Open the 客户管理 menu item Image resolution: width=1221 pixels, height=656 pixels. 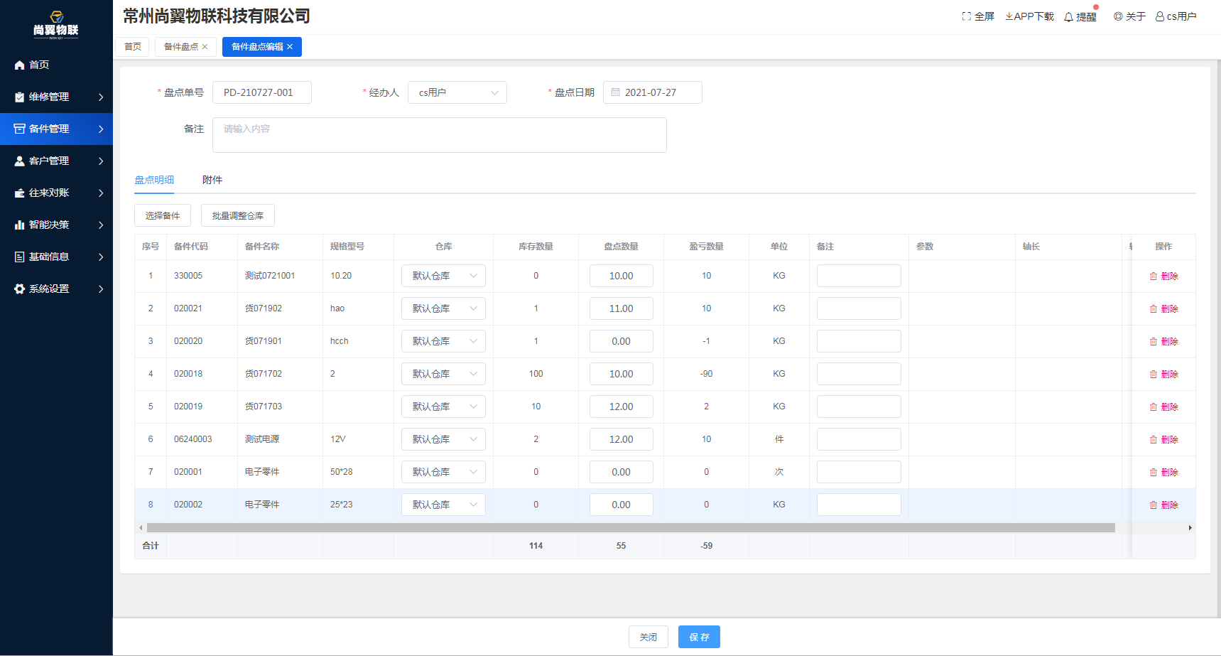56,161
